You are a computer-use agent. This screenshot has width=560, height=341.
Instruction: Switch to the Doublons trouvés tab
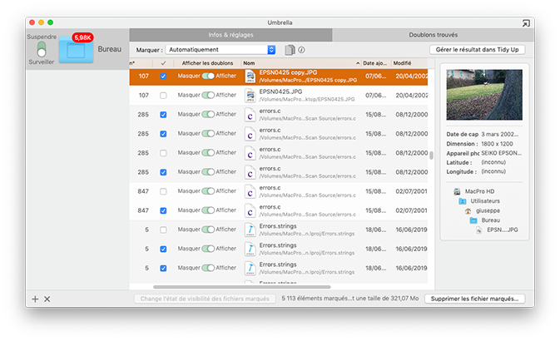434,35
